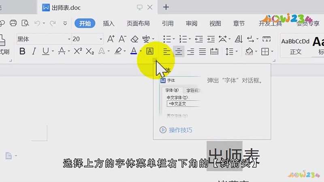The image size is (324, 182).
Task: Expand font color dropdown arrow
Action: click(141, 51)
